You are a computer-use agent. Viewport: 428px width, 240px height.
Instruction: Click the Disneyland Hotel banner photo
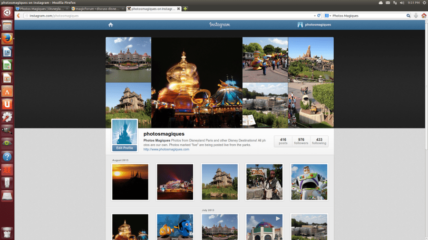(128, 60)
